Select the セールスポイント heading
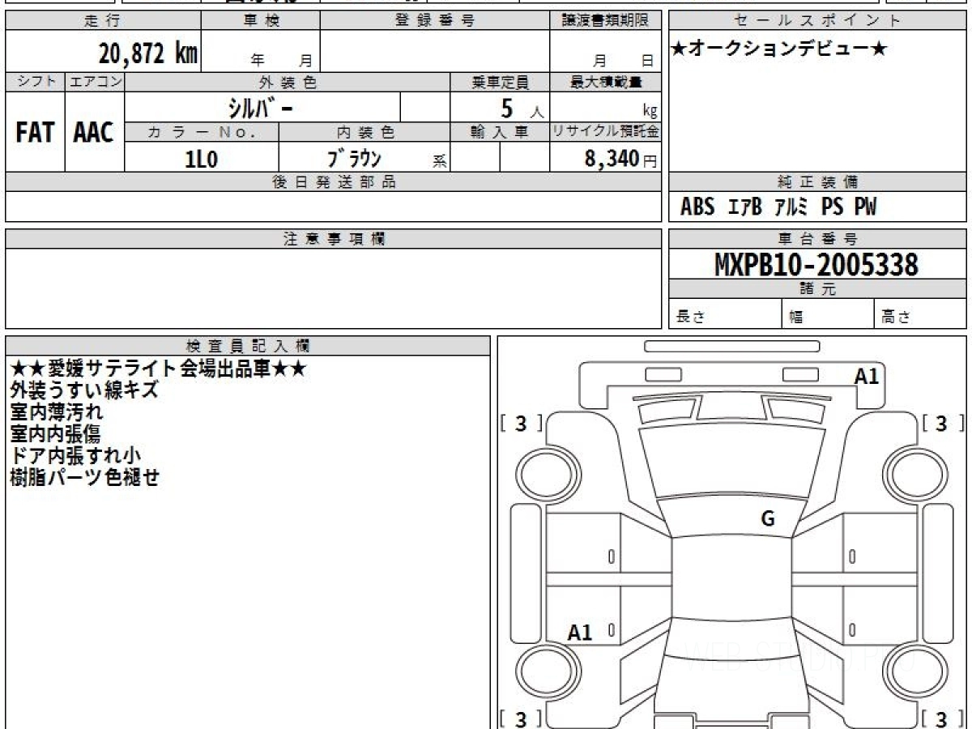The width and height of the screenshot is (972, 729). 818,21
